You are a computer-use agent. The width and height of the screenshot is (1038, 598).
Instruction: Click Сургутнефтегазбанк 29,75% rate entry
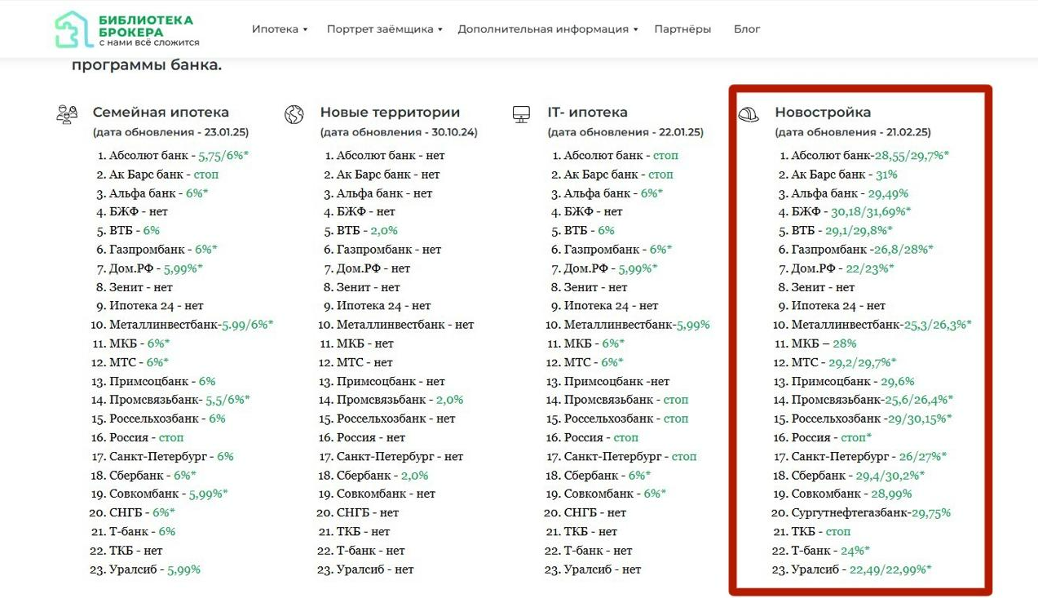(931, 513)
